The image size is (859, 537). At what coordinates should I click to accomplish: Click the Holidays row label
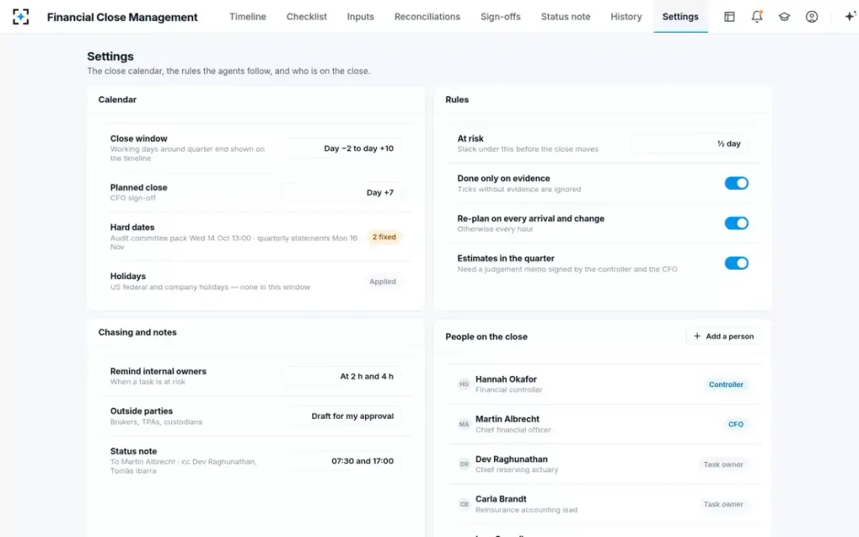pyautogui.click(x=128, y=276)
